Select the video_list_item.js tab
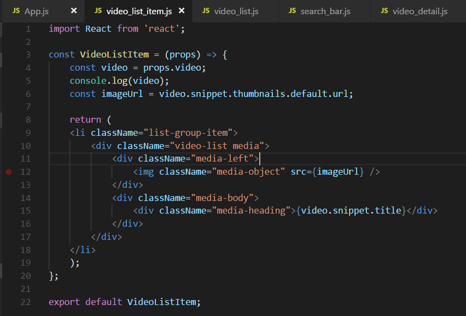This screenshot has height=316, width=466. (139, 12)
